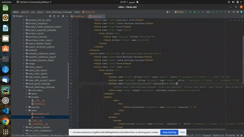Click Stop sharing button
The width and height of the screenshot is (244, 137).
point(169,132)
